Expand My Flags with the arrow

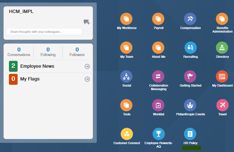tap(87, 79)
